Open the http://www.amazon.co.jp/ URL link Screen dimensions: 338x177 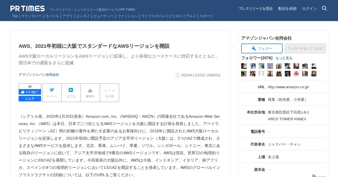point(288,87)
